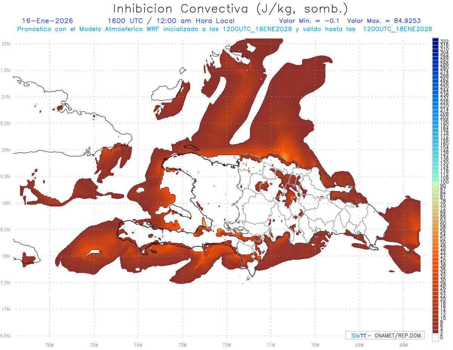
Task: Click the 'ONAMET/REP.DOM.' credit box
Action: pyautogui.click(x=385, y=335)
